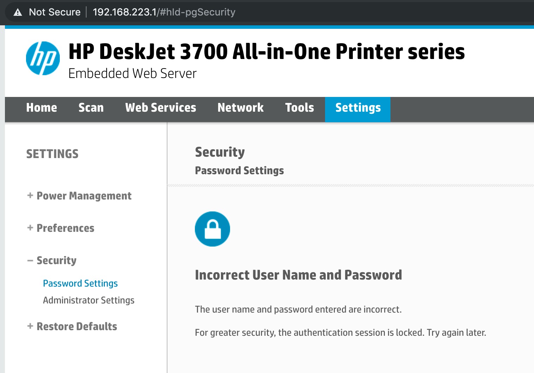Open the Web Services tab

[161, 107]
